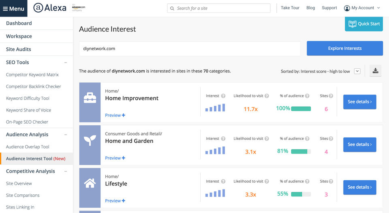389x213 pixels.
Task: Open the My Account dropdown
Action: (x=362, y=8)
